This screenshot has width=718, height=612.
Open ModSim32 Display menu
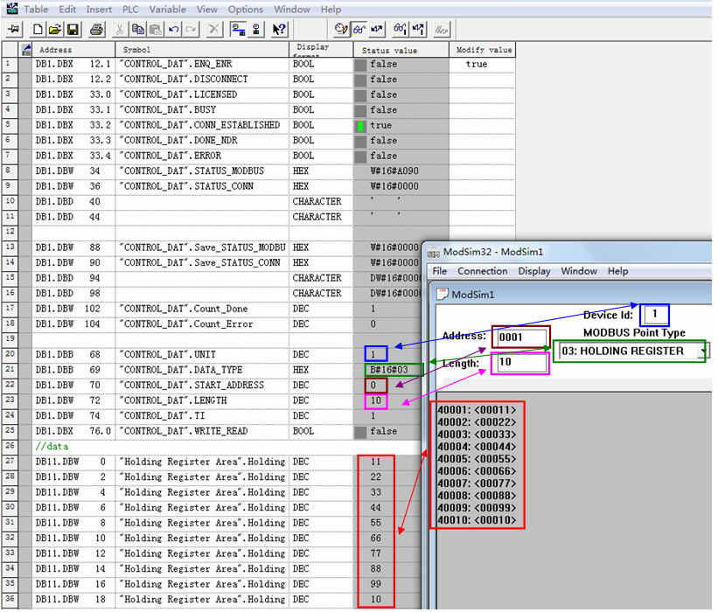click(534, 271)
